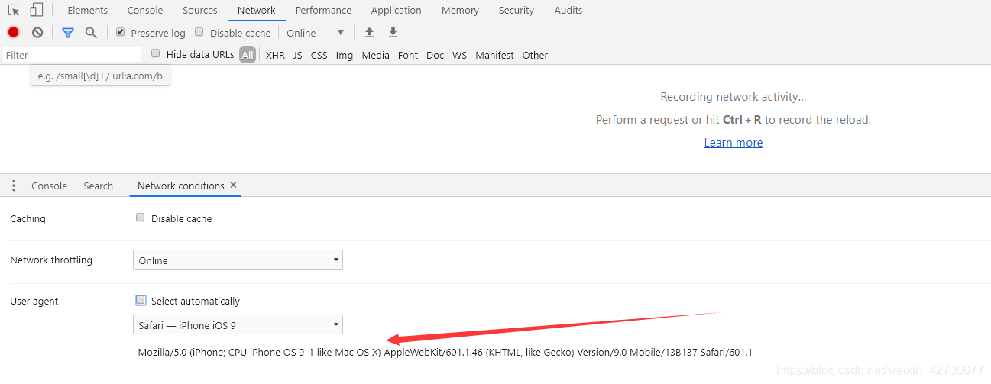
Task: Open the Audits tab
Action: click(568, 10)
